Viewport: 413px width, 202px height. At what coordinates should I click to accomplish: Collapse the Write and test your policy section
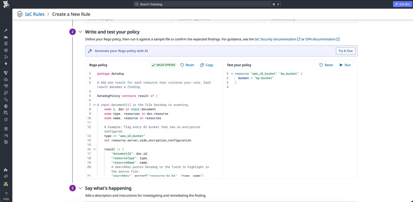tap(81, 32)
